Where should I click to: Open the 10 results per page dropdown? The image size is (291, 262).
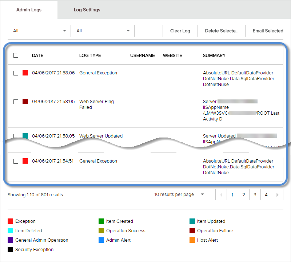pyautogui.click(x=179, y=195)
